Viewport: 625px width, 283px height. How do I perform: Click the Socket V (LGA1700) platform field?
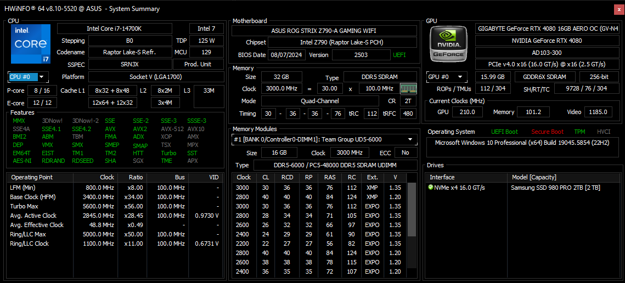[155, 77]
